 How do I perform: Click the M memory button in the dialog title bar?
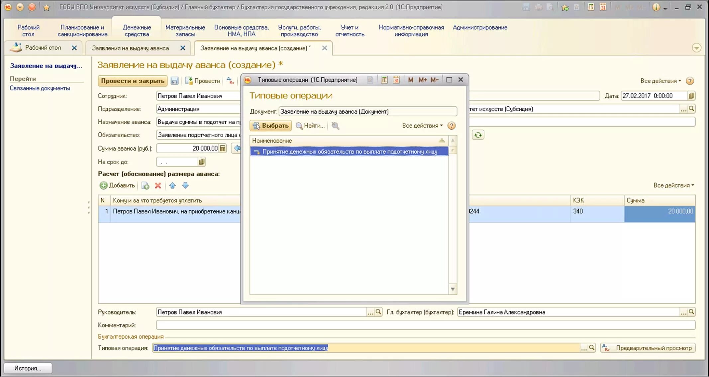point(411,80)
